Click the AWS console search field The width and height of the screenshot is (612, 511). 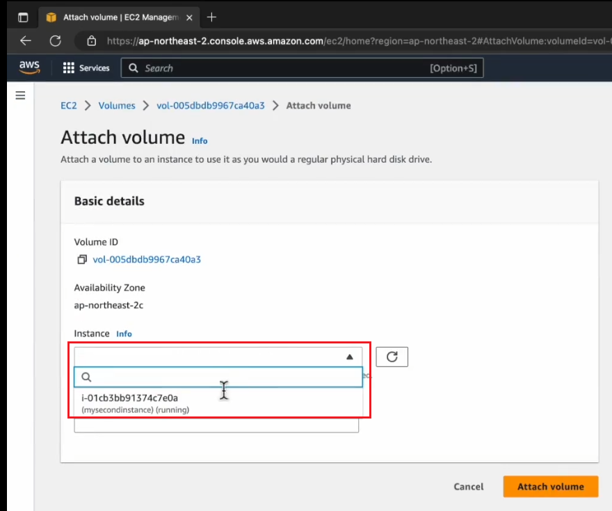(x=302, y=68)
